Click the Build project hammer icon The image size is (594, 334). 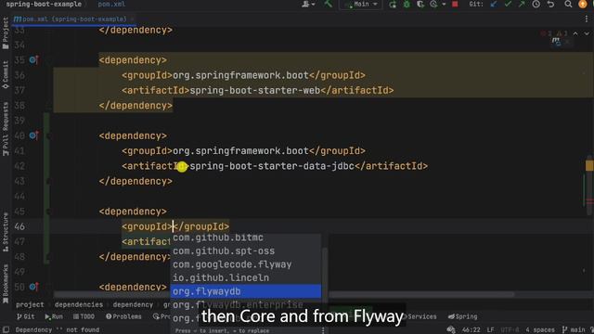(328, 4)
